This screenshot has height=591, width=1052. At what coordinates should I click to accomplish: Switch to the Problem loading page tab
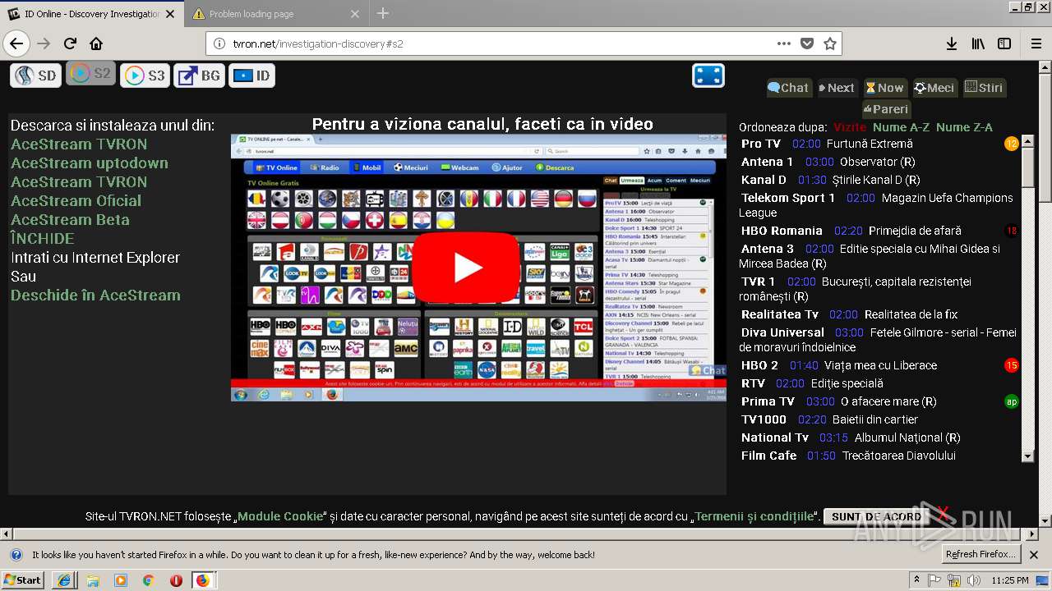pyautogui.click(x=276, y=14)
